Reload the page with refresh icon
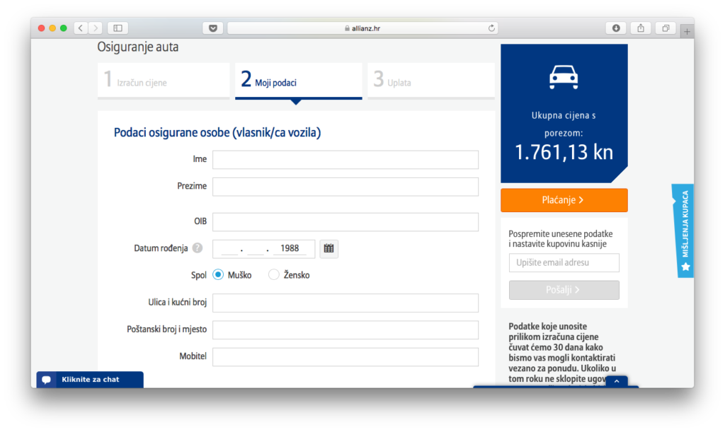The height and width of the screenshot is (432, 725). (x=491, y=28)
